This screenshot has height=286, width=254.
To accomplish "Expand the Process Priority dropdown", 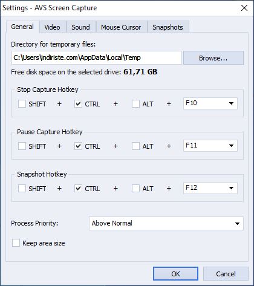I will 166,223.
